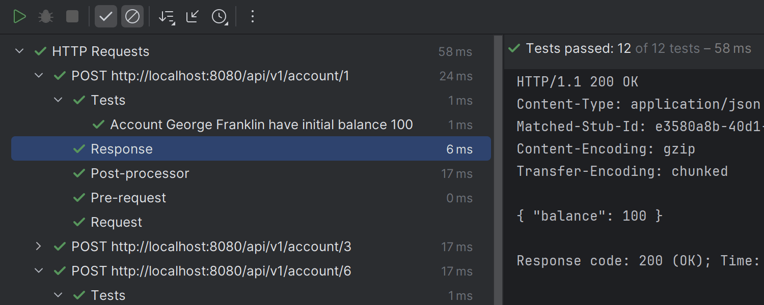This screenshot has height=305, width=764.
Task: Collapse the account/6 POST request node
Action: tap(39, 271)
